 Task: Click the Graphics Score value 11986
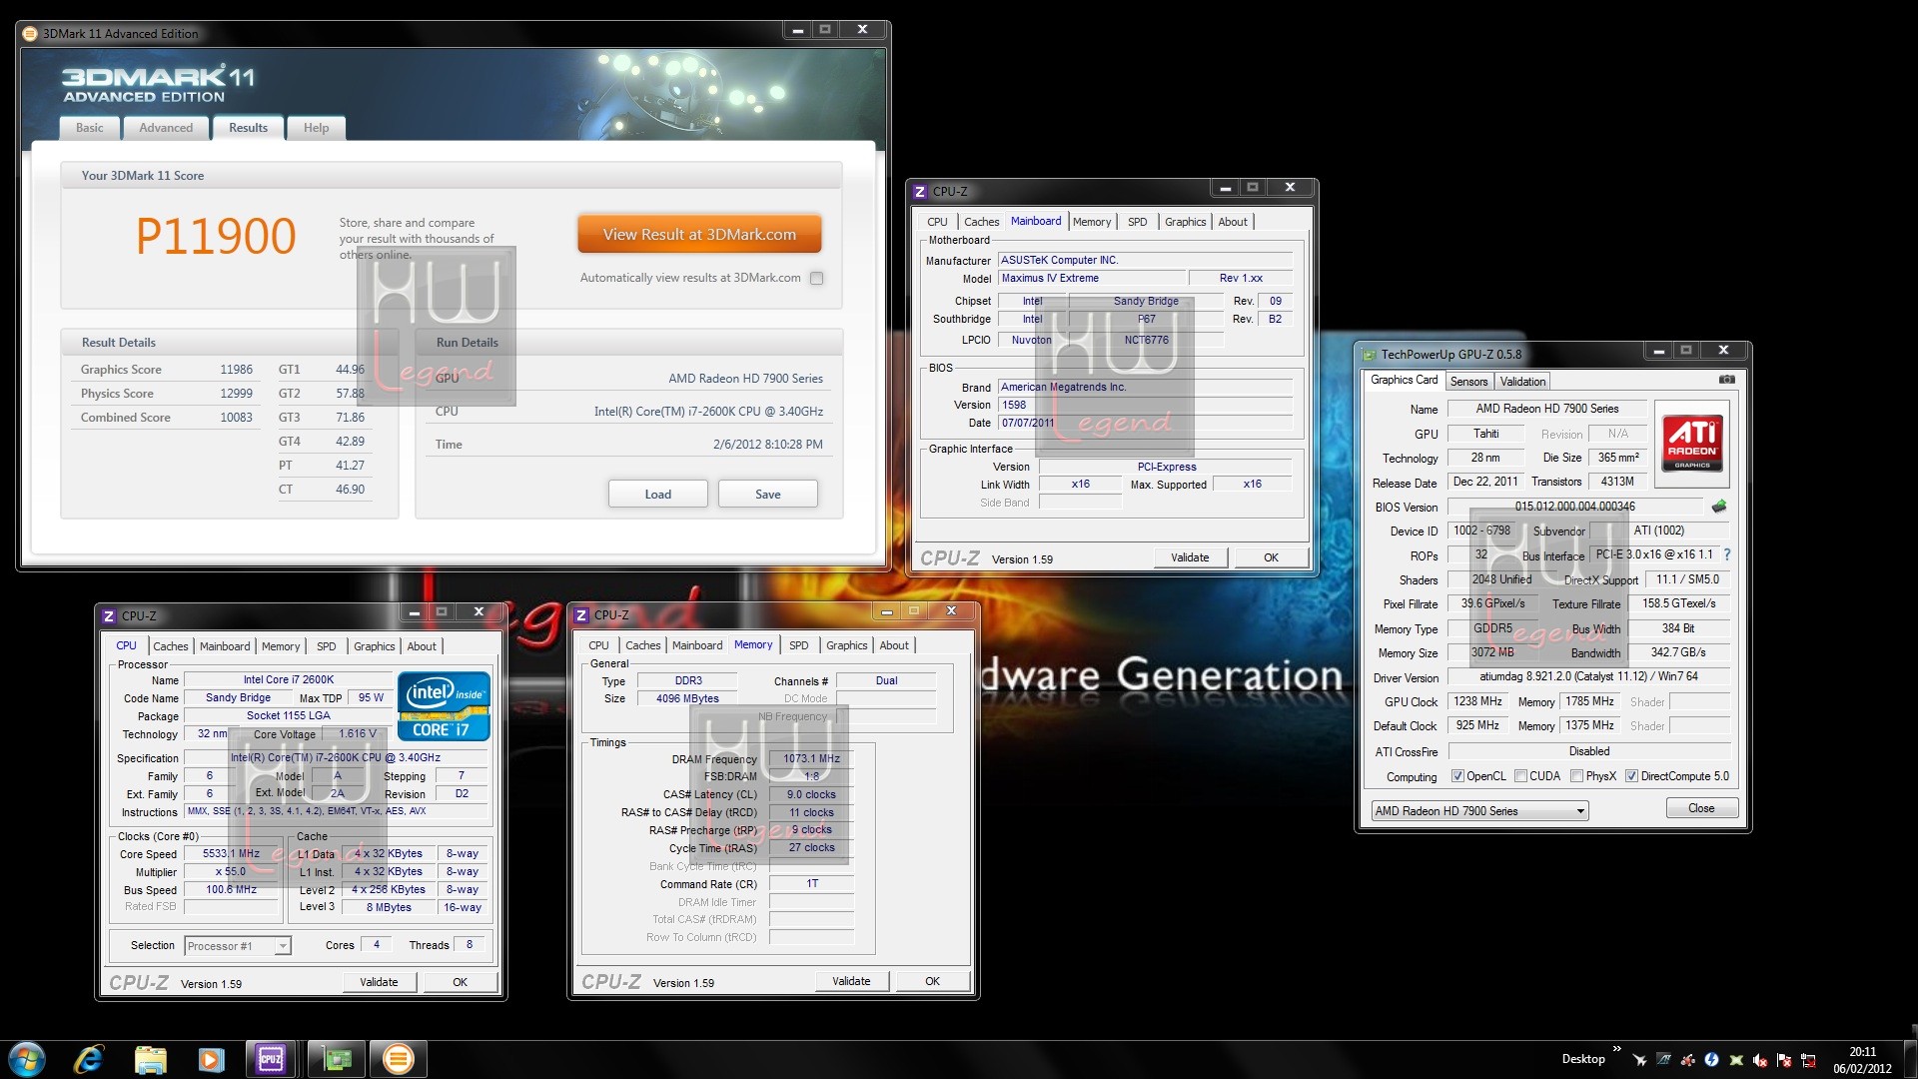point(237,370)
